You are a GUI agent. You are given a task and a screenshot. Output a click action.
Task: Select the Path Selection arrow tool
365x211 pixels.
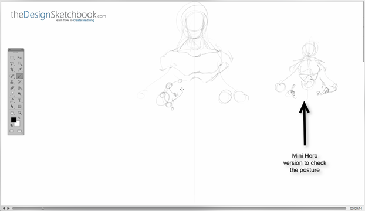pyautogui.click(x=12, y=107)
